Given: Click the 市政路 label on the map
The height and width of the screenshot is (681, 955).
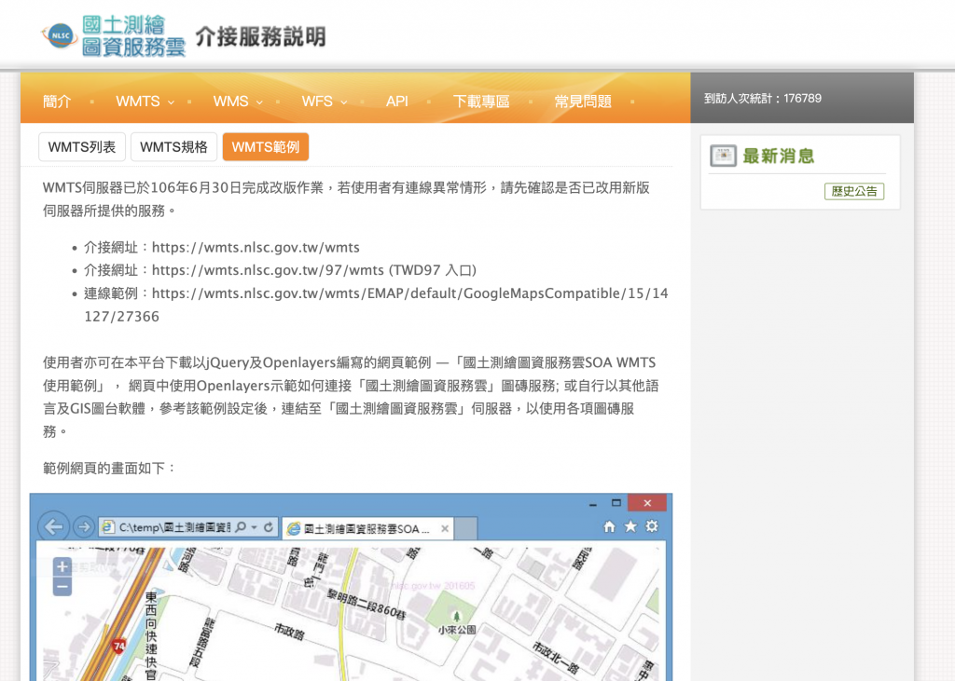Looking at the screenshot, I should (x=289, y=631).
